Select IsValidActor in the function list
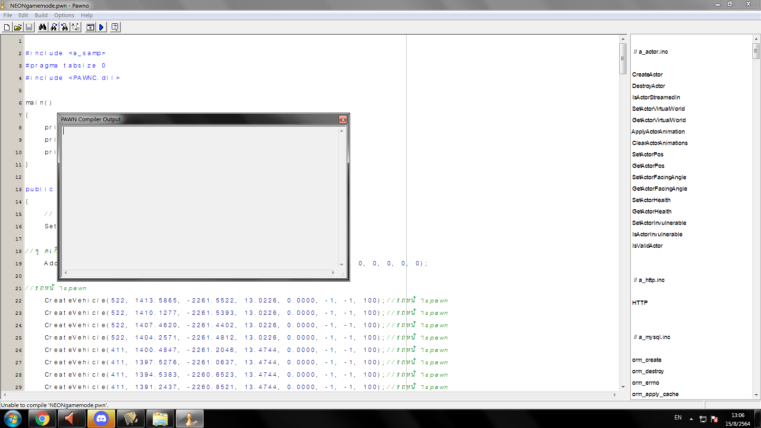761x428 pixels. pos(647,246)
